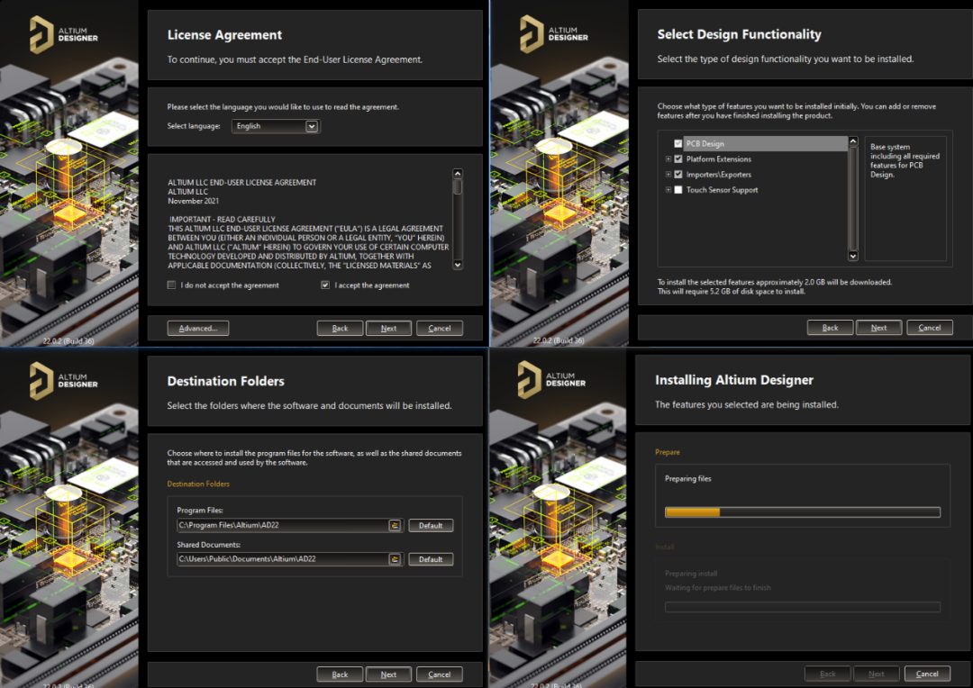
Task: Uncheck the PCB Design feature checkbox
Action: [x=678, y=143]
